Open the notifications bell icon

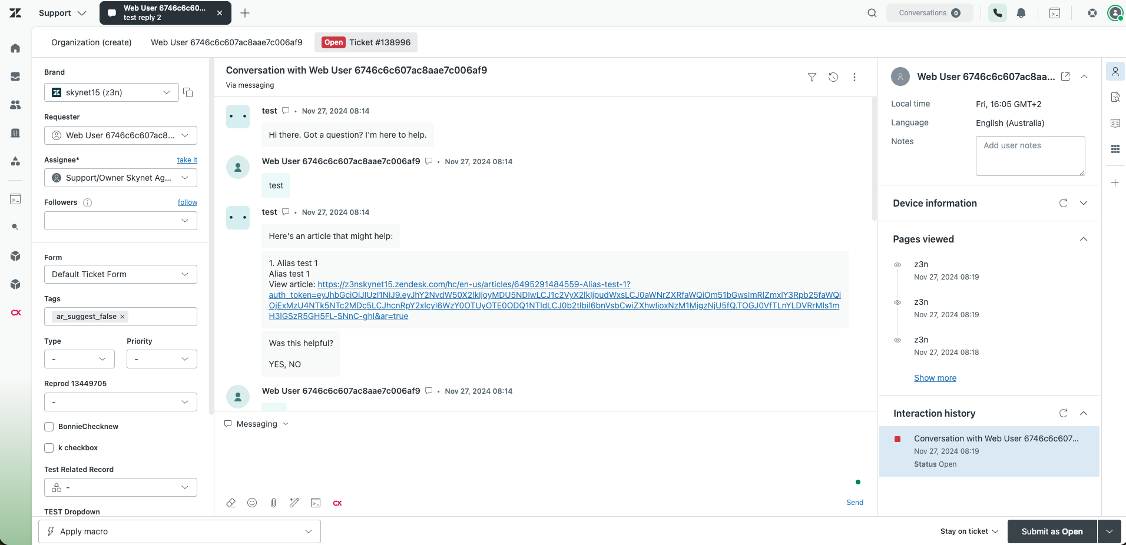[x=1021, y=12]
